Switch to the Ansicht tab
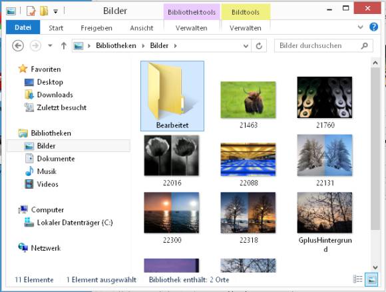Viewport: 386px width, 292px height. (x=142, y=28)
